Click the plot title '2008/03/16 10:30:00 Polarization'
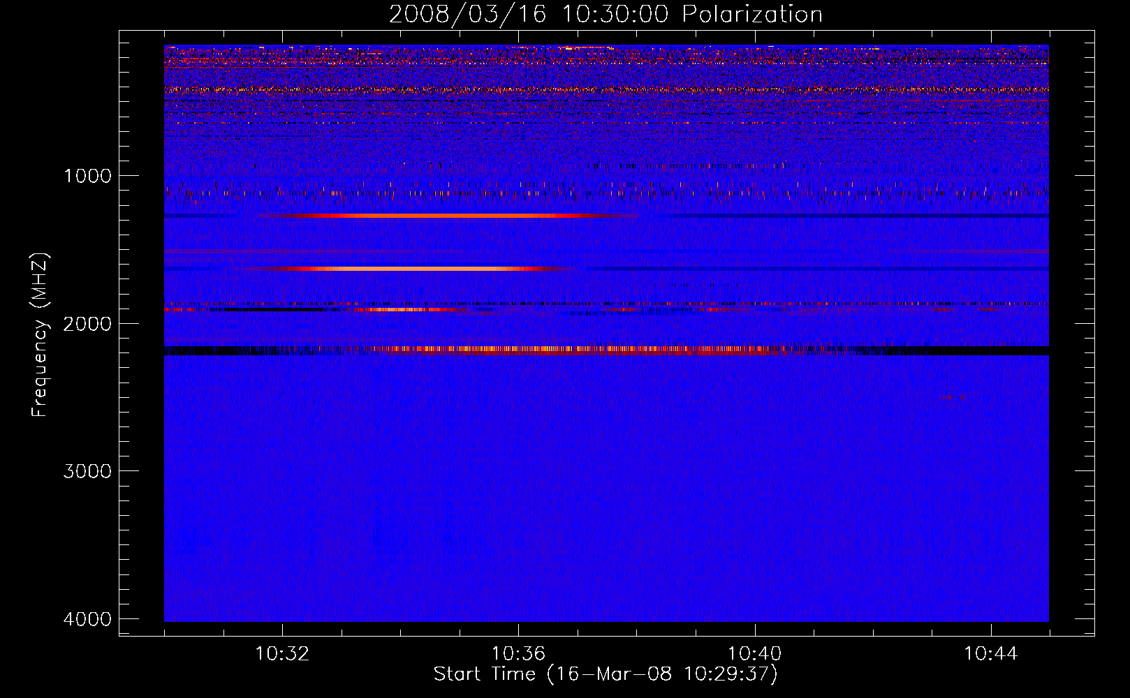This screenshot has width=1130, height=698. [x=606, y=15]
